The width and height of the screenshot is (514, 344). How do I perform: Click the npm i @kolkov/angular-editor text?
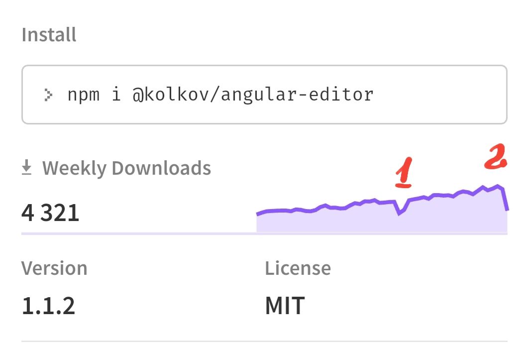(x=220, y=94)
